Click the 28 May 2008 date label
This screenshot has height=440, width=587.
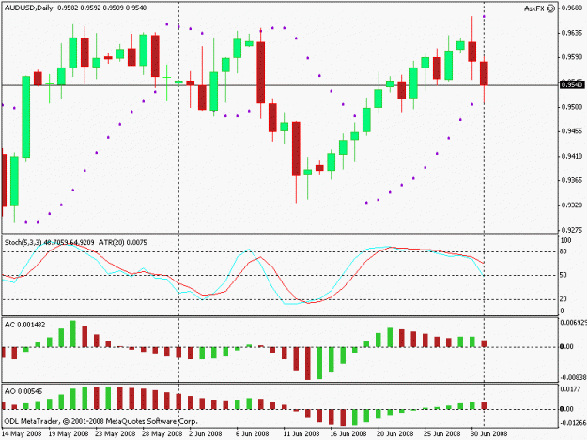click(162, 434)
